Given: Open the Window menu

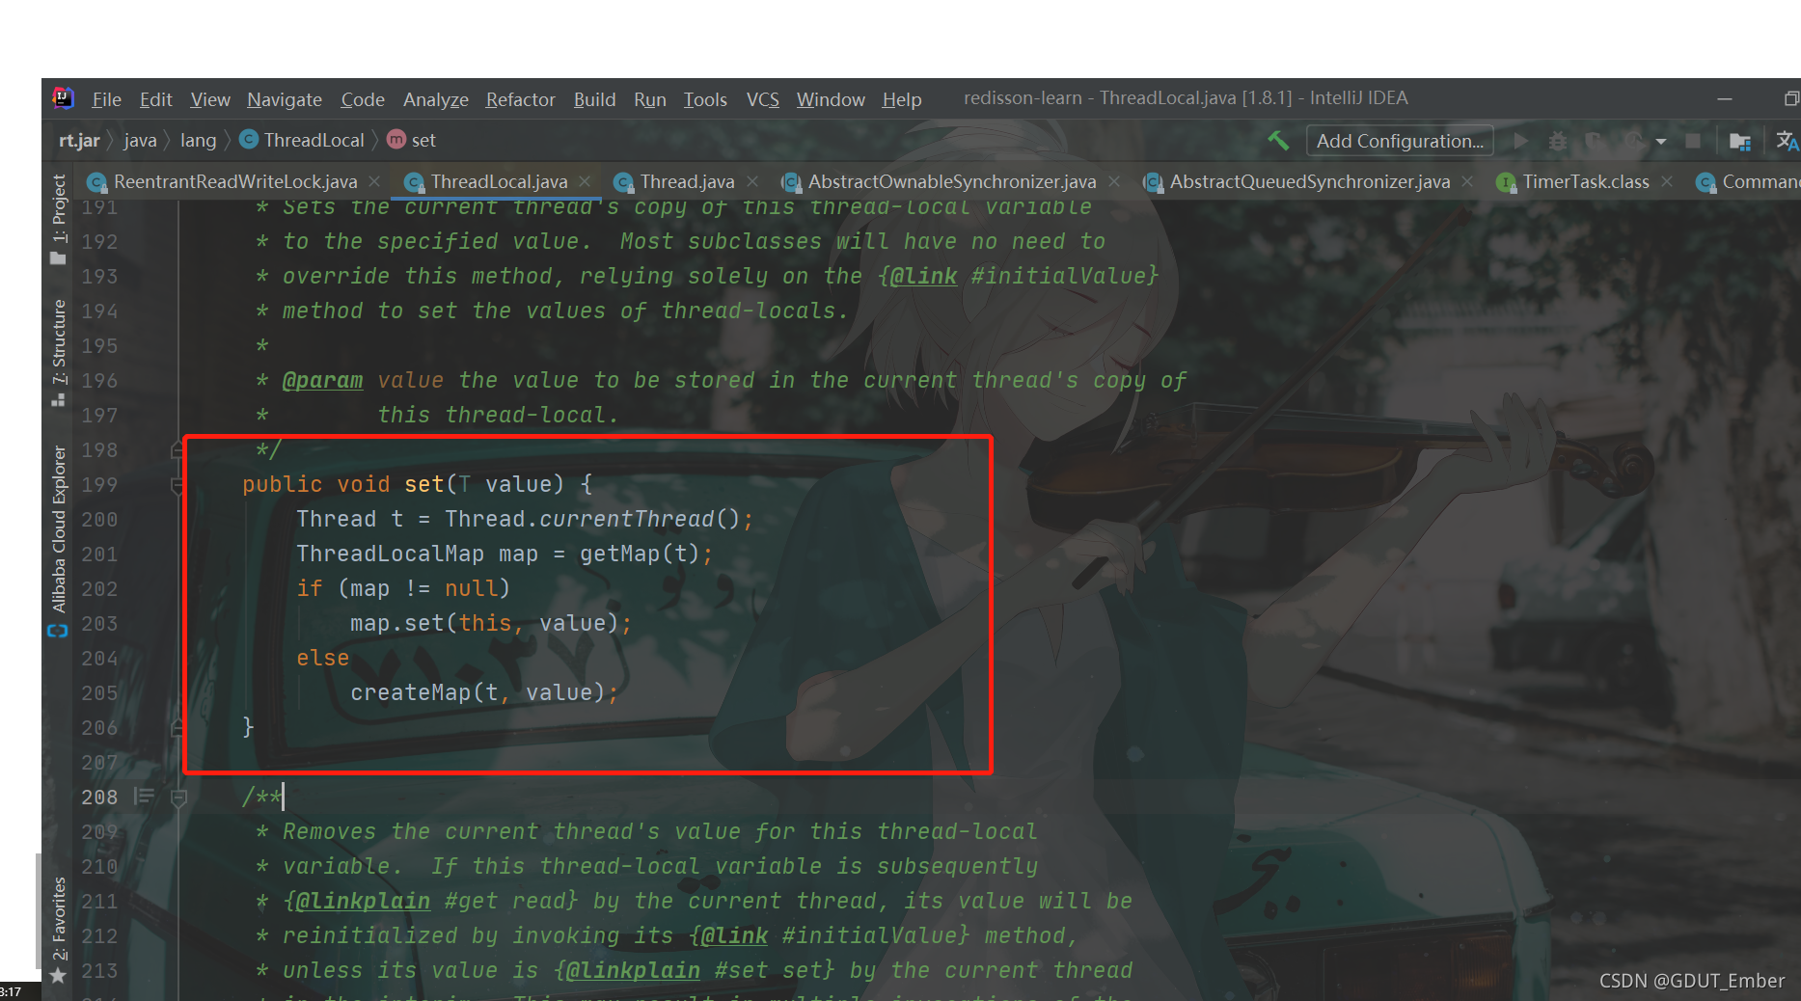Looking at the screenshot, I should (831, 99).
